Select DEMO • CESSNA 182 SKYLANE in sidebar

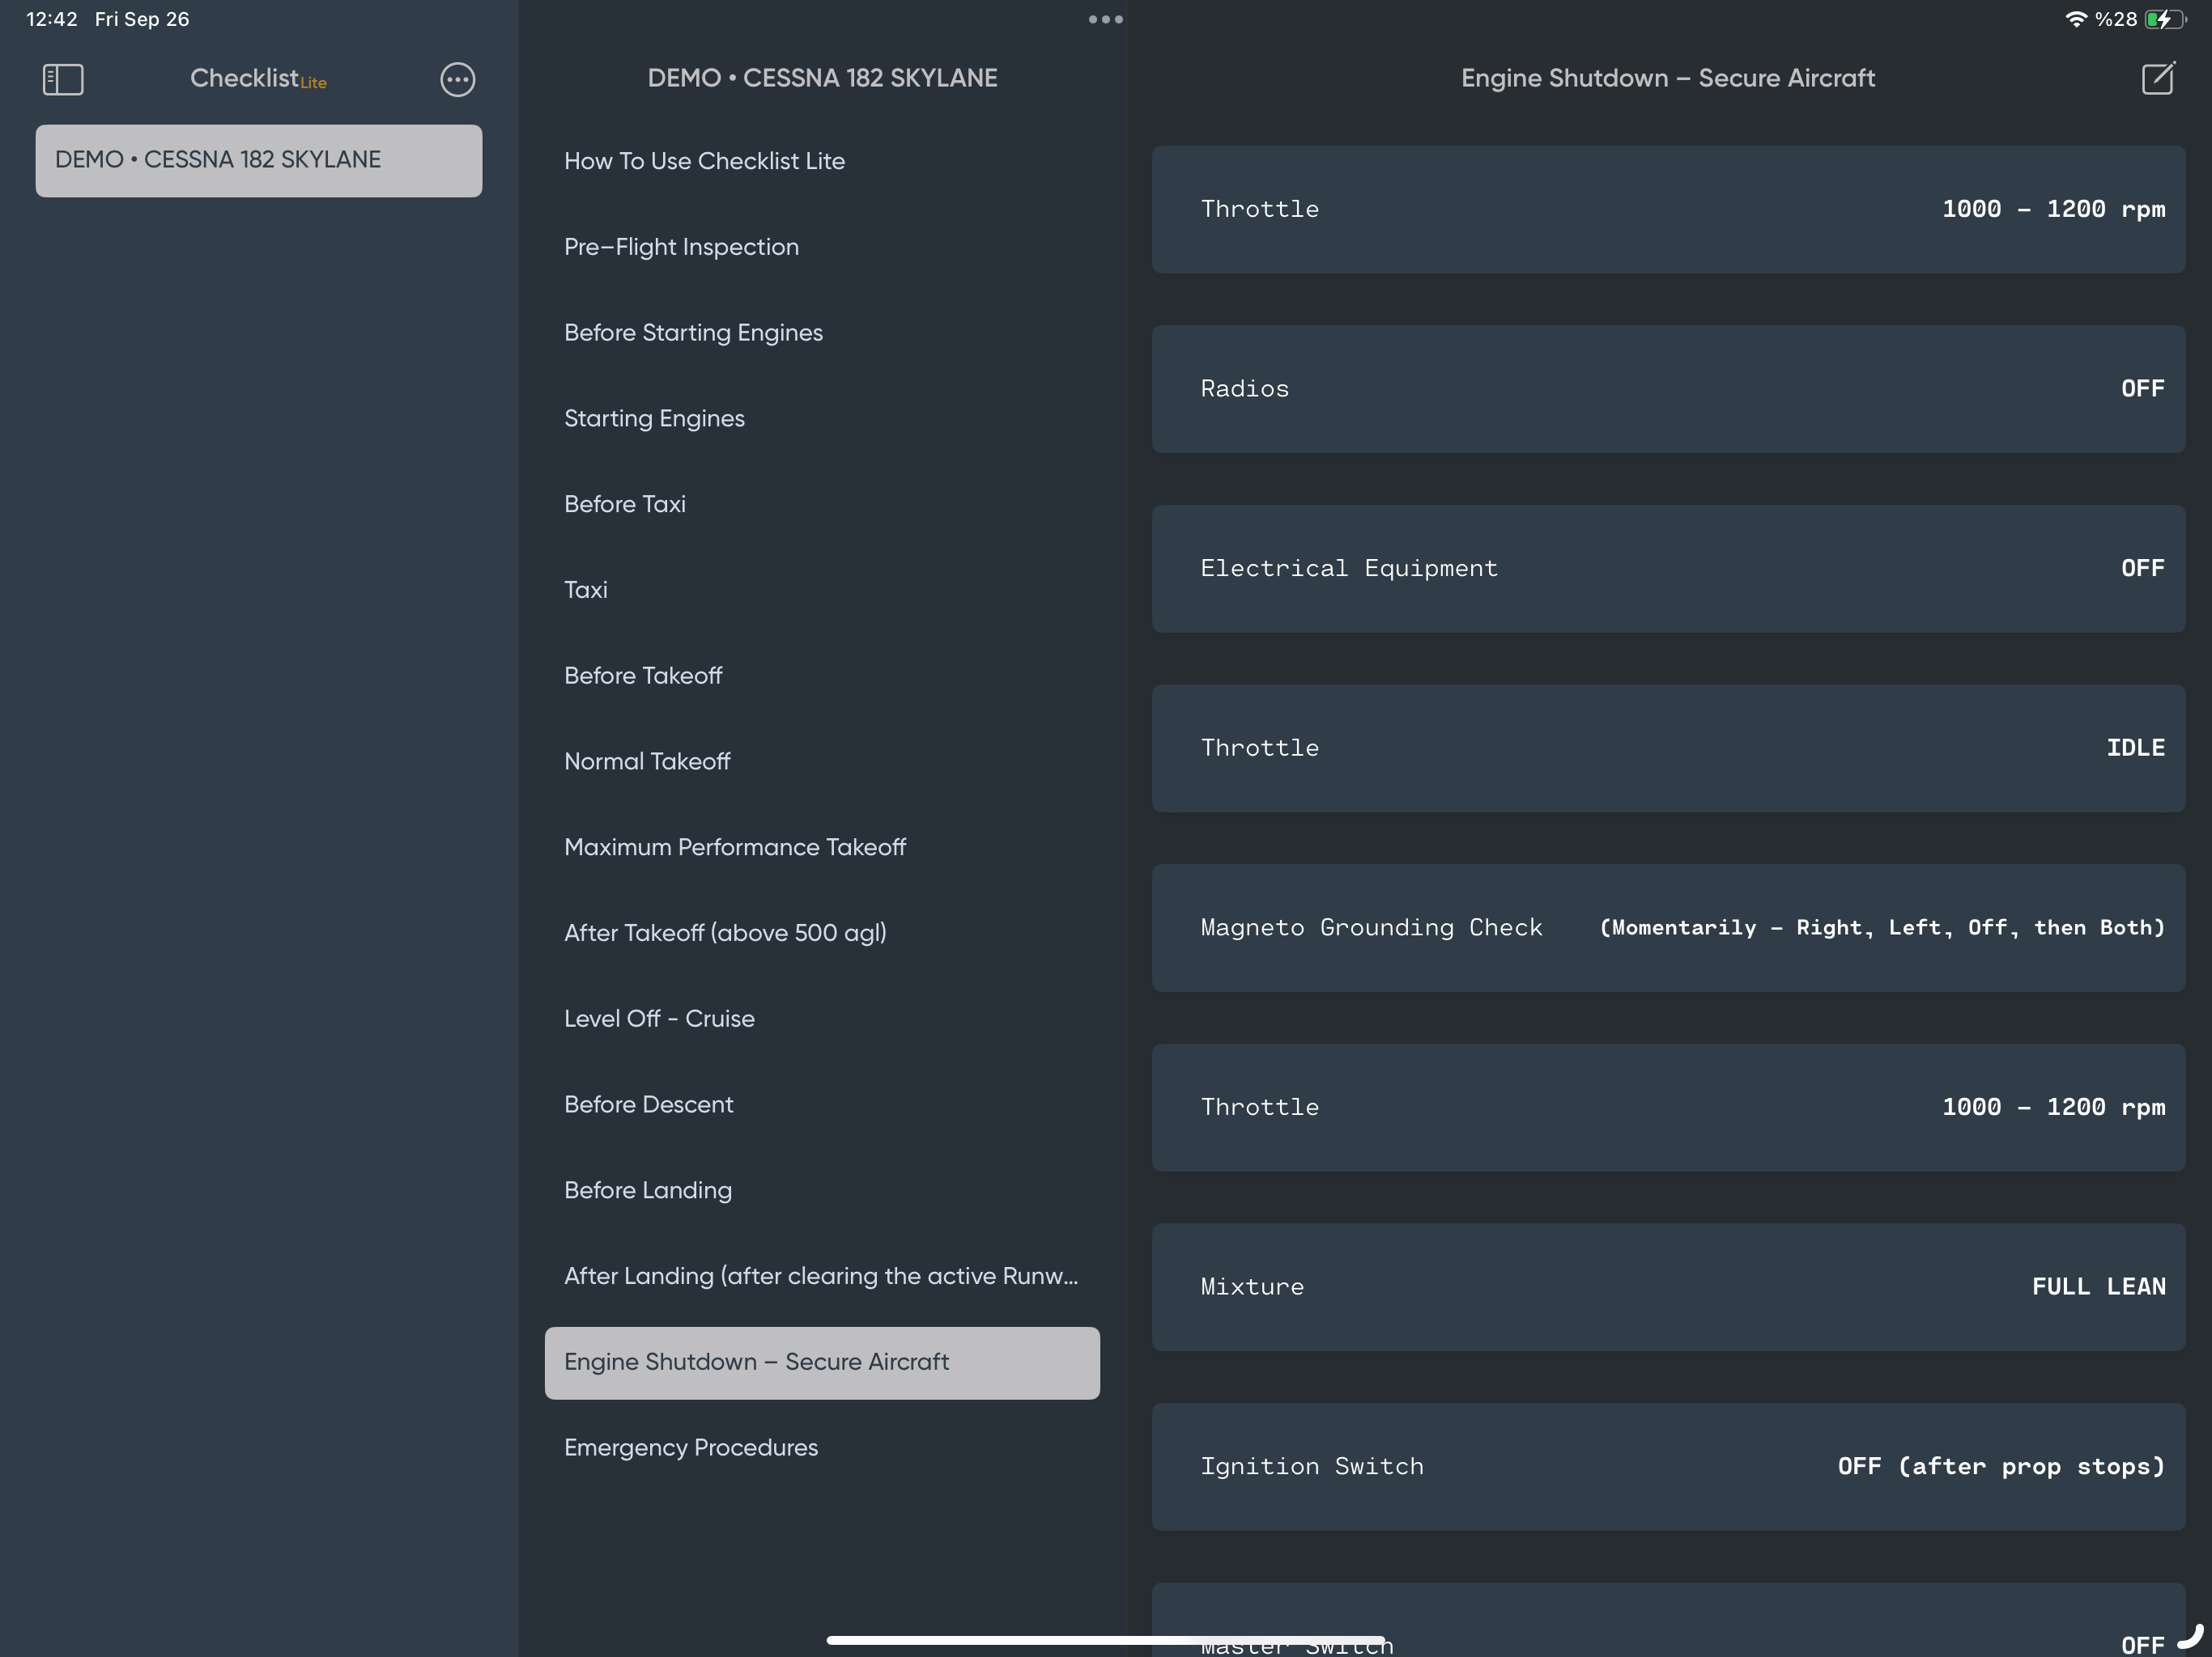click(x=259, y=160)
